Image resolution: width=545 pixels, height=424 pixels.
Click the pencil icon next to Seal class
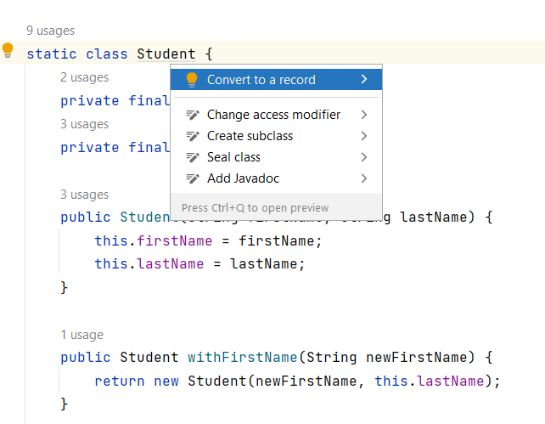click(x=192, y=157)
